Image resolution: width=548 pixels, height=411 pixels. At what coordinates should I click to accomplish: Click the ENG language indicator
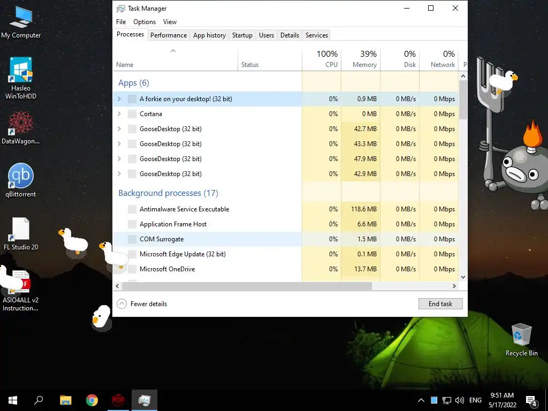coord(475,400)
